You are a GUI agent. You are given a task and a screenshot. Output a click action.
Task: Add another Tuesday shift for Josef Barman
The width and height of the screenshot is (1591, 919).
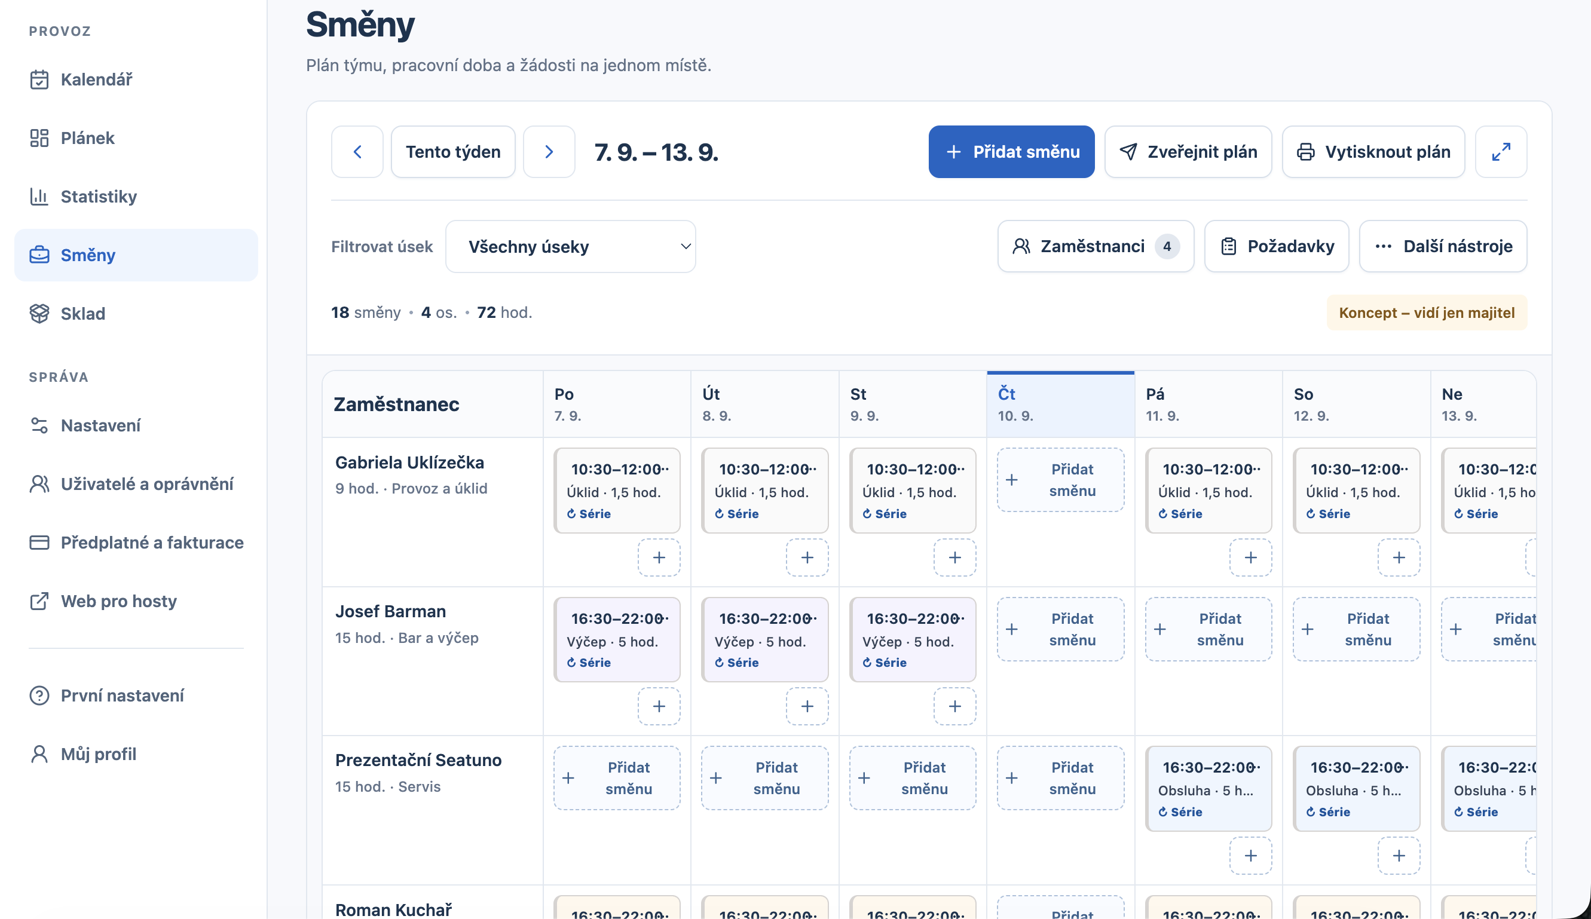(x=807, y=706)
